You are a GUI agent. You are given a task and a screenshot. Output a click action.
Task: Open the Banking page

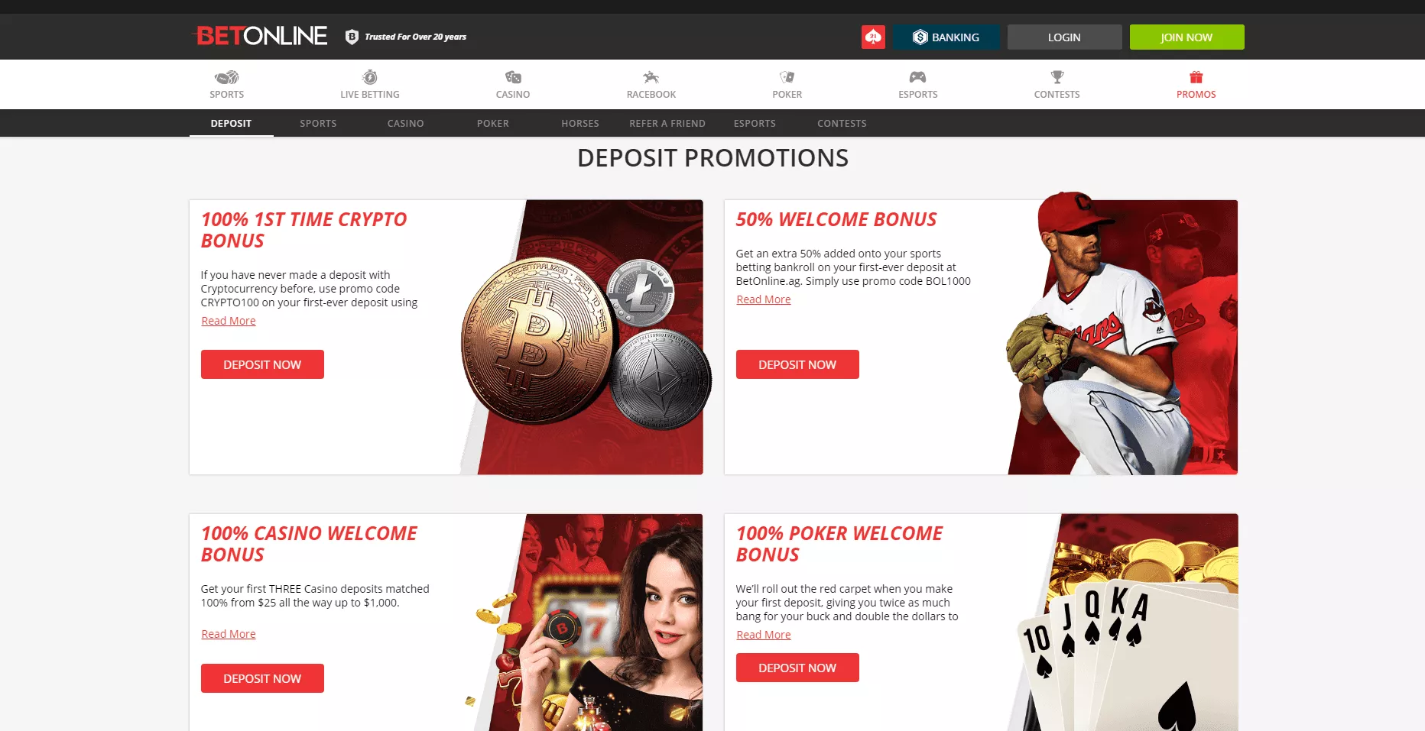(x=946, y=37)
